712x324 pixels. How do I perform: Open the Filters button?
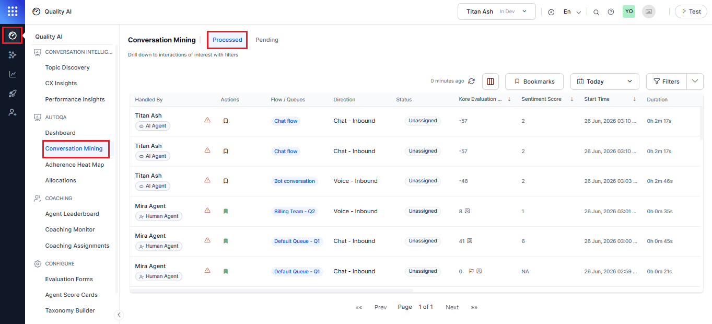pos(667,82)
